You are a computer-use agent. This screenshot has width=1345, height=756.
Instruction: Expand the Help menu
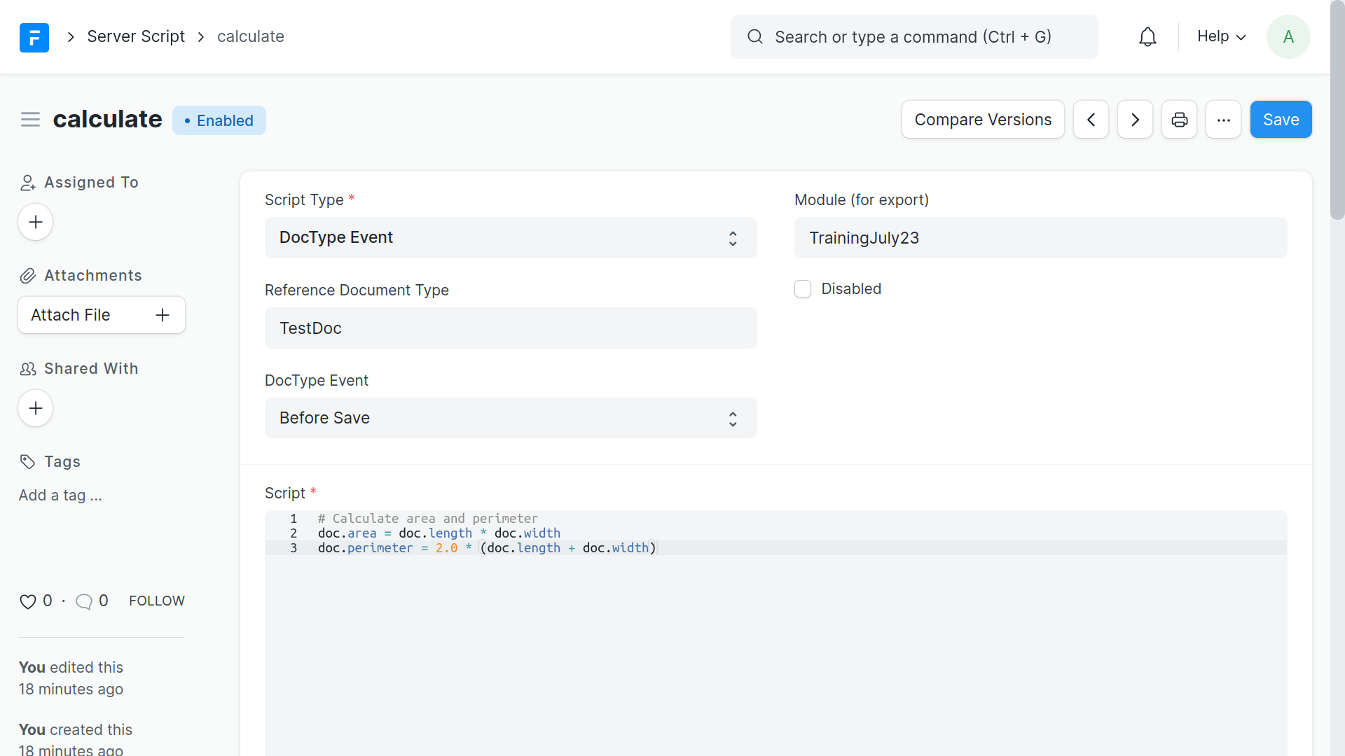tap(1221, 37)
